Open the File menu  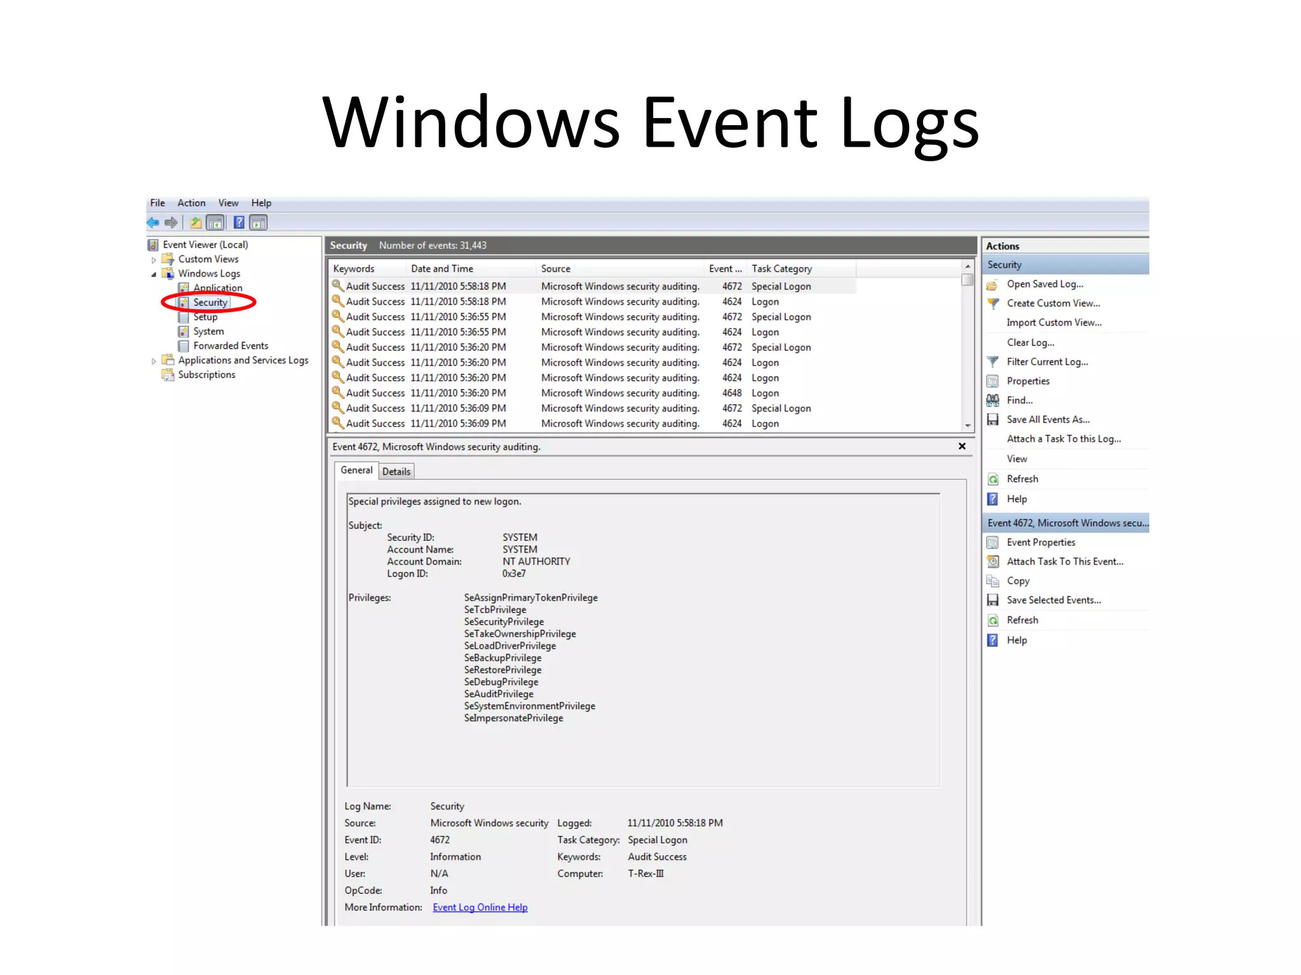[158, 203]
